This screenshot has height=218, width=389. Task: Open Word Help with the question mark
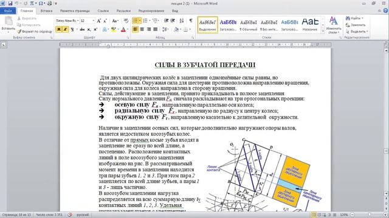click(385, 11)
